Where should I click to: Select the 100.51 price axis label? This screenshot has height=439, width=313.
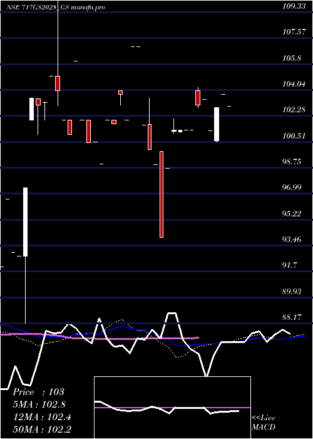pyautogui.click(x=294, y=136)
